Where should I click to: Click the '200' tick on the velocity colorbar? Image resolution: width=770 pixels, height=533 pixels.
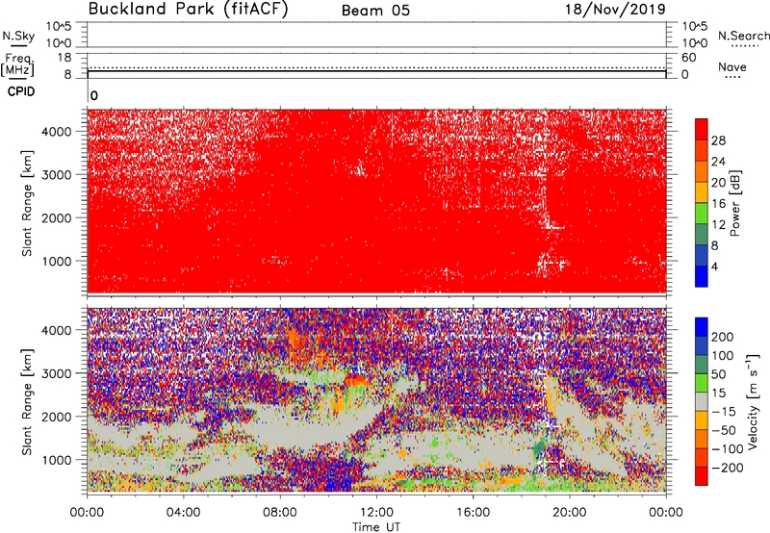(723, 337)
